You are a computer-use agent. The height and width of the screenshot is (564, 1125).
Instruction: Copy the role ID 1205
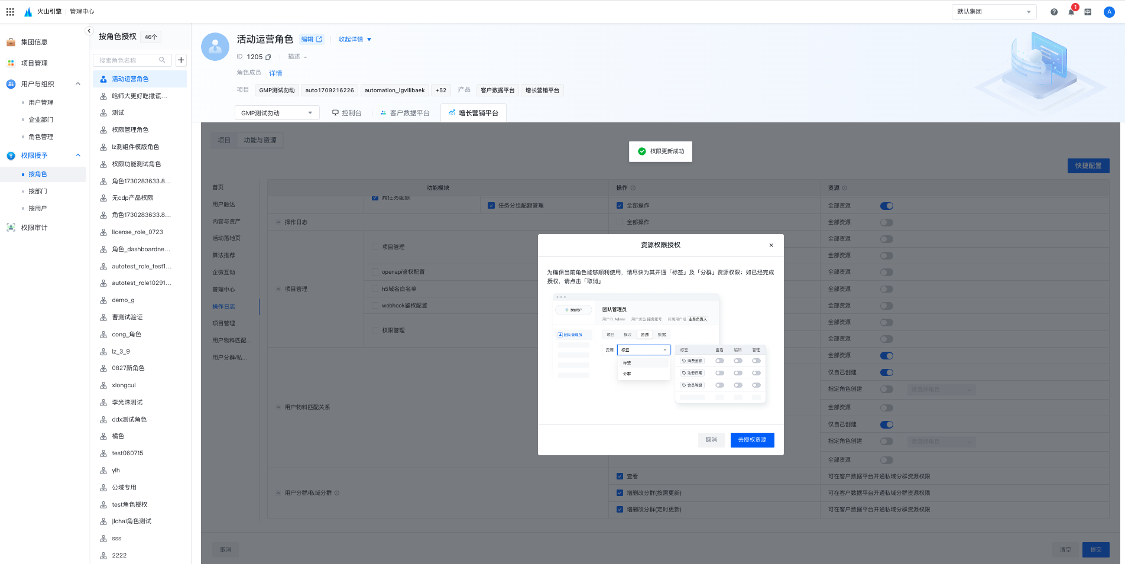coord(268,57)
